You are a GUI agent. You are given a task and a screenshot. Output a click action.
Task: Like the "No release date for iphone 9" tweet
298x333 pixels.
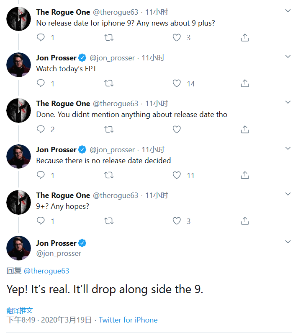coord(177,38)
